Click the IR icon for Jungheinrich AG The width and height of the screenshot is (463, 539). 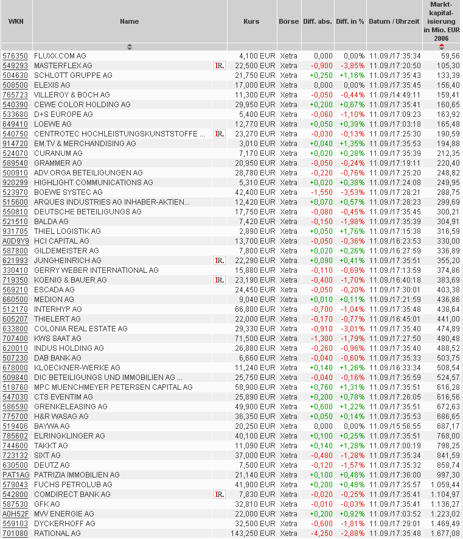(219, 261)
